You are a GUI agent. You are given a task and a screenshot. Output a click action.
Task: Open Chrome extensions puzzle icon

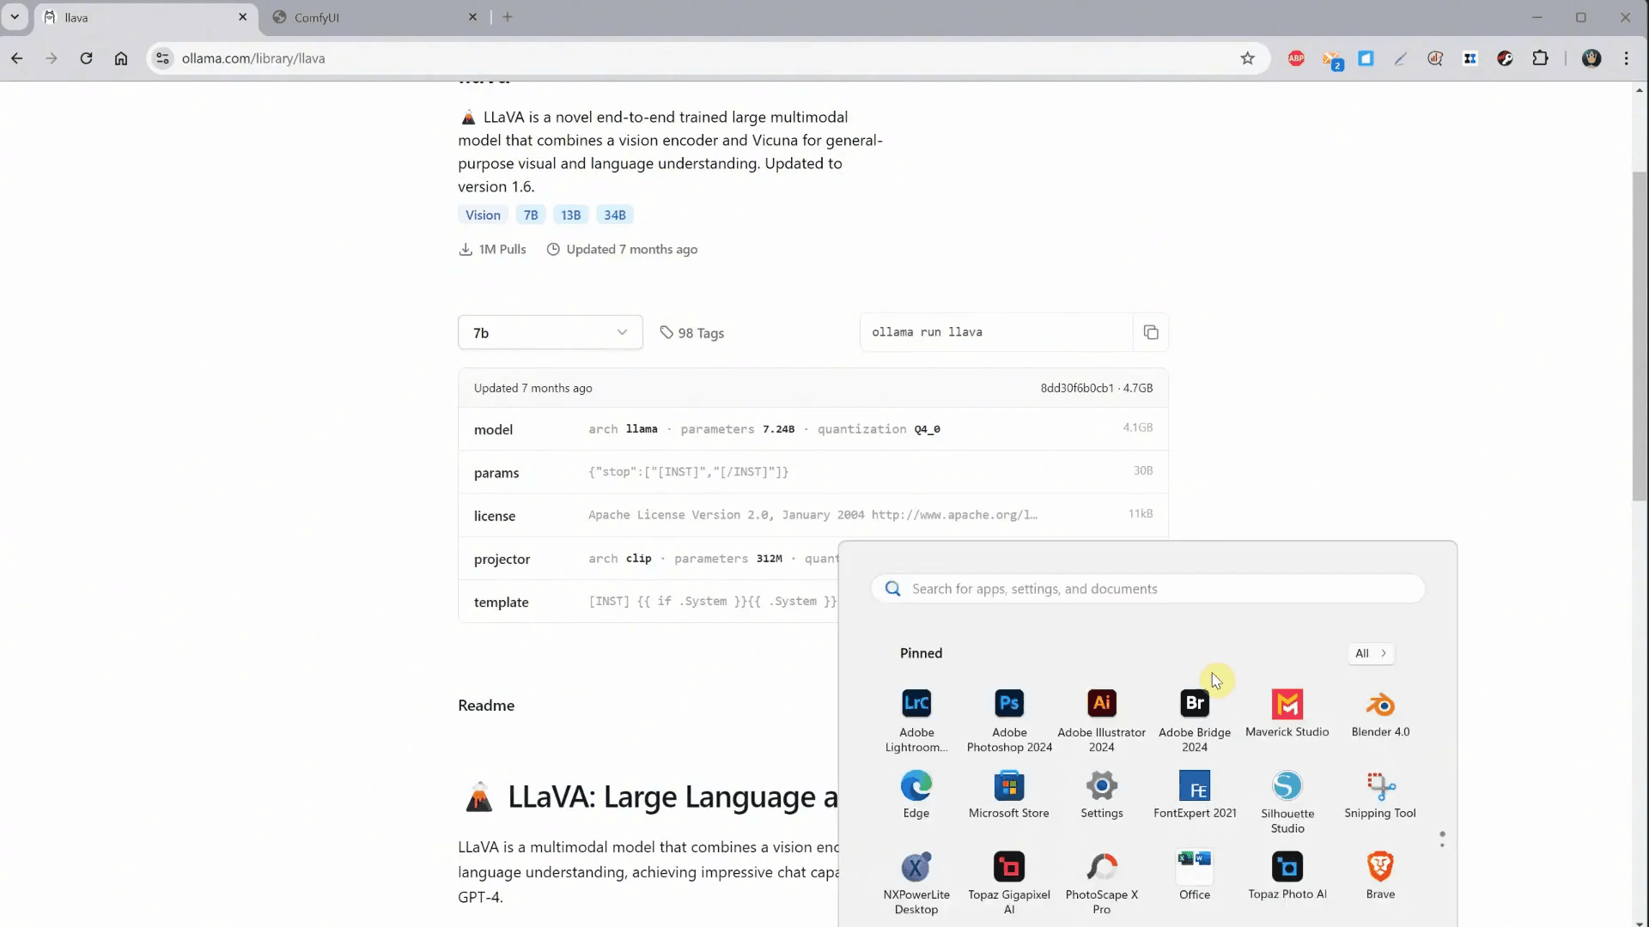(x=1540, y=58)
